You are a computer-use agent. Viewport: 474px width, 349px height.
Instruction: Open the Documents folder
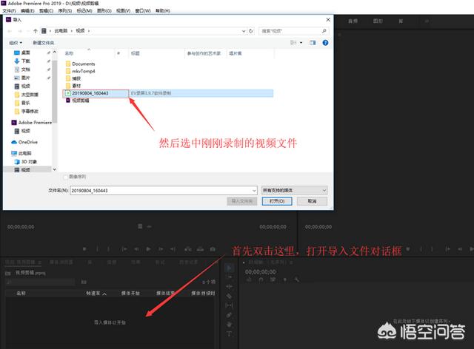pyautogui.click(x=82, y=64)
